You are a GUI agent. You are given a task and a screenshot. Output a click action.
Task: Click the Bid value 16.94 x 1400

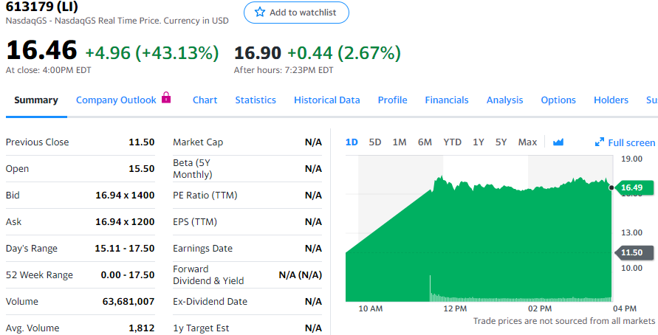(125, 195)
